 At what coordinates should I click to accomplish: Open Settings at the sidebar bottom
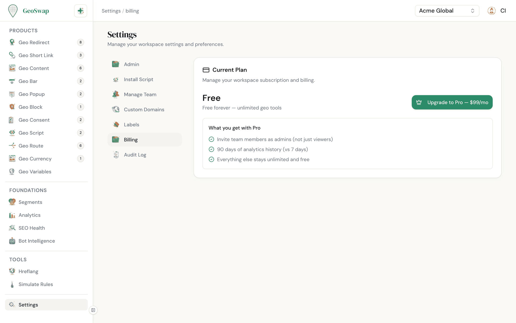pyautogui.click(x=28, y=305)
